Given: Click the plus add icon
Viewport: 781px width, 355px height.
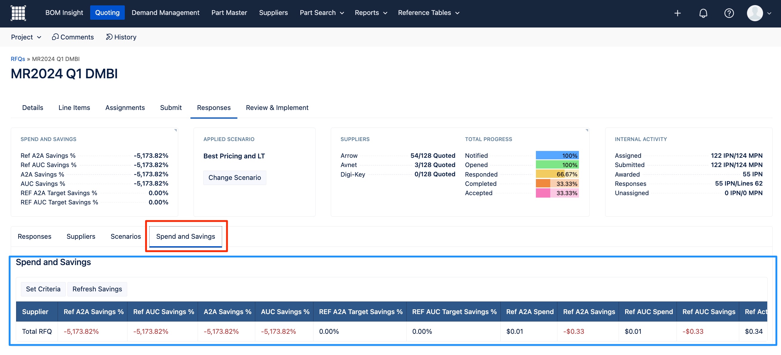Looking at the screenshot, I should tap(677, 13).
